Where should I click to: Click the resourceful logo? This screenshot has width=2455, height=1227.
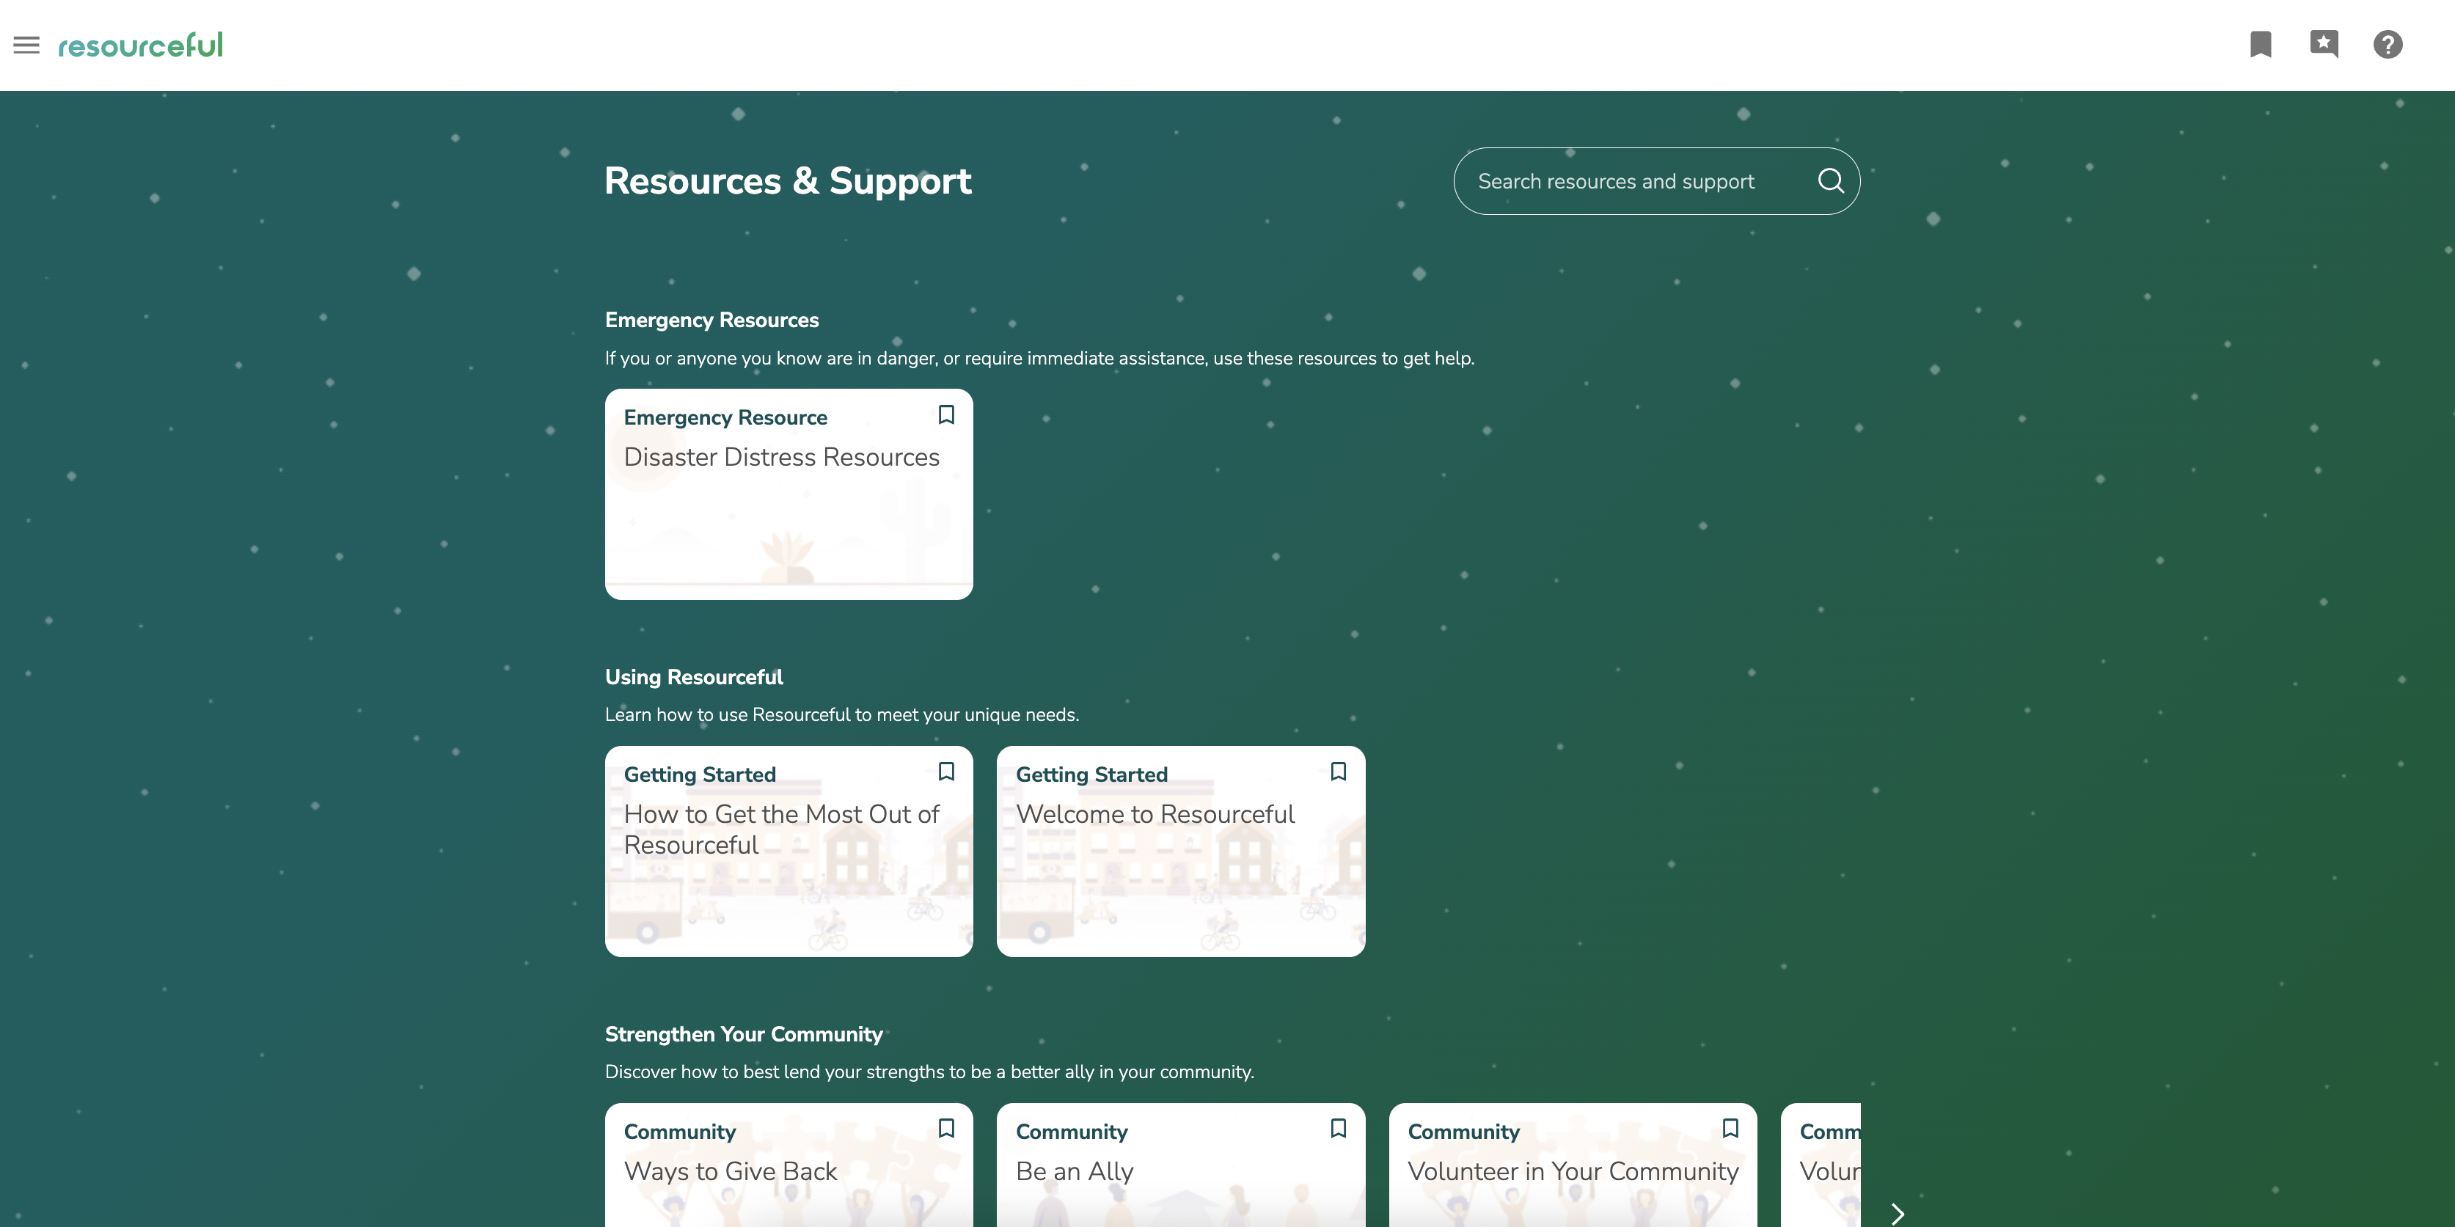140,45
